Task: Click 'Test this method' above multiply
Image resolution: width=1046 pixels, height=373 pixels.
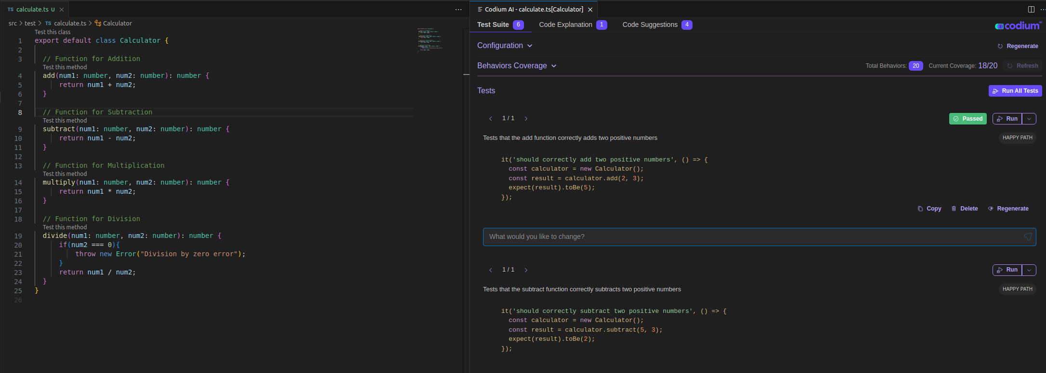Action: click(x=65, y=174)
